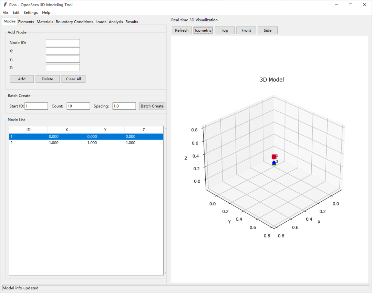Image resolution: width=372 pixels, height=293 pixels.
Task: Click the Z axis label in plot
Action: pyautogui.click(x=186, y=158)
